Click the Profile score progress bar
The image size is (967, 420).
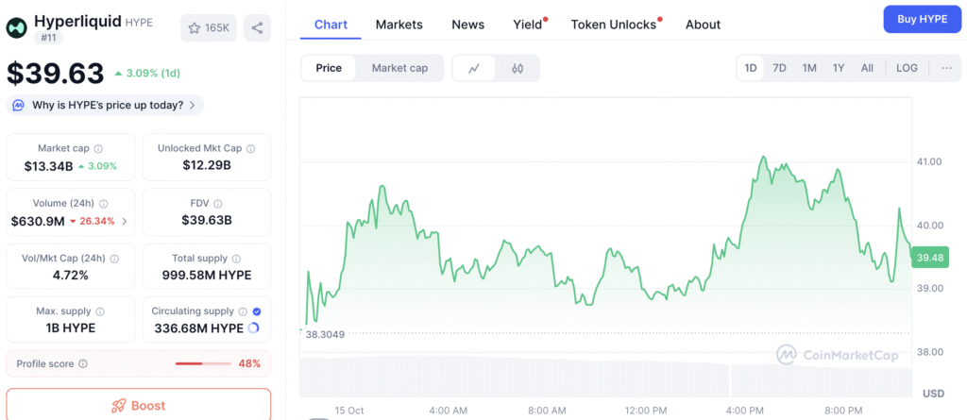[203, 363]
